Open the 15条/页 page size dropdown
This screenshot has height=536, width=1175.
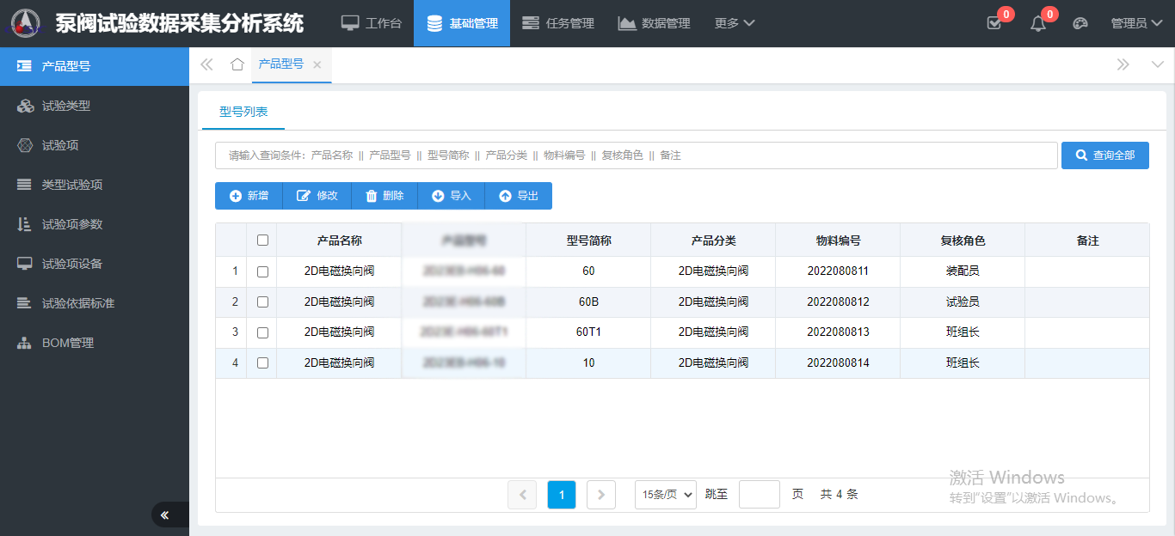[665, 495]
